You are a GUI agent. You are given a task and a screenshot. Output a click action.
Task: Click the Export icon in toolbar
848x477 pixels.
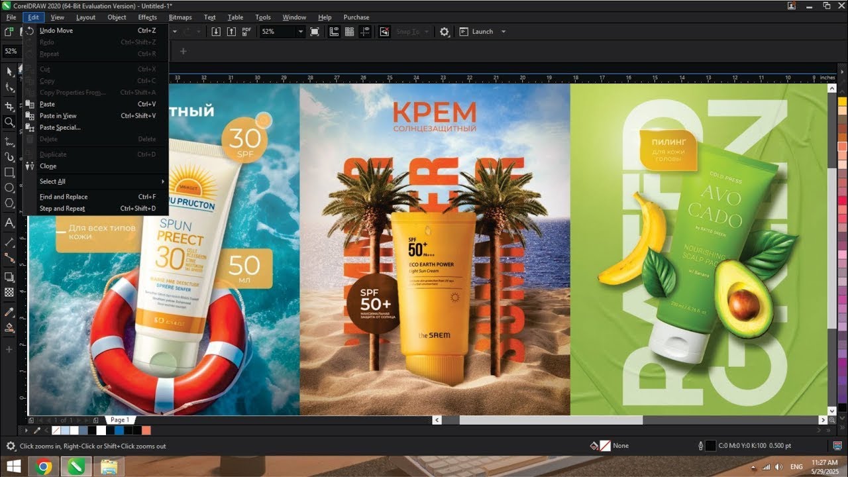point(231,31)
